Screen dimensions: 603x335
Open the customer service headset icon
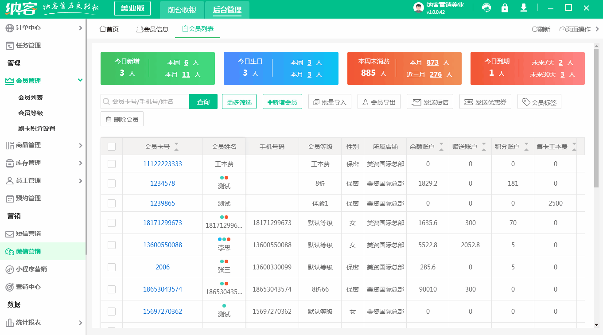point(486,8)
